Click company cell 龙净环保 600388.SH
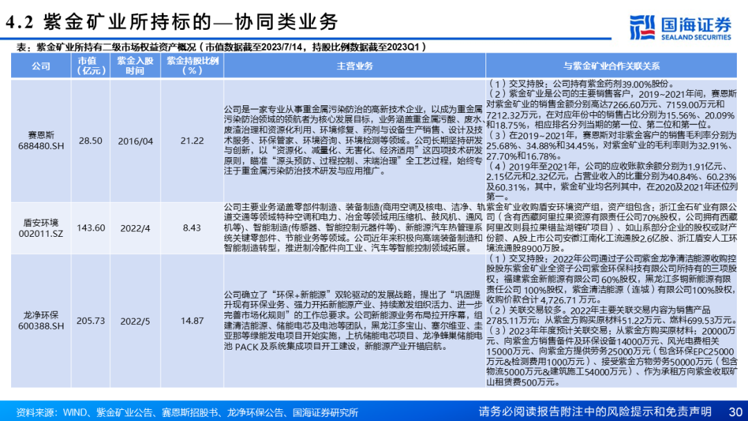 click(41, 321)
